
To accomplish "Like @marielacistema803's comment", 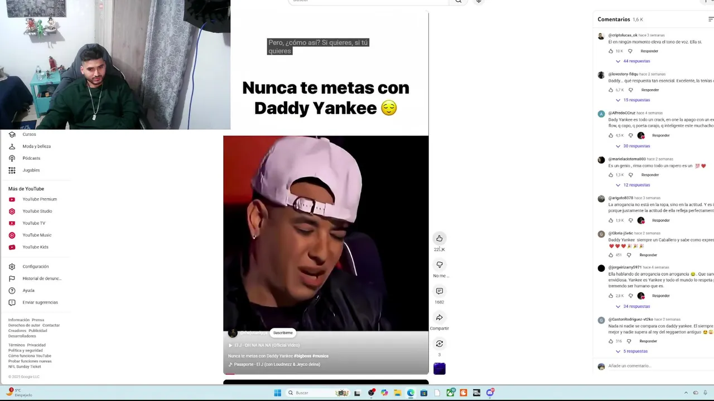I will tap(611, 175).
